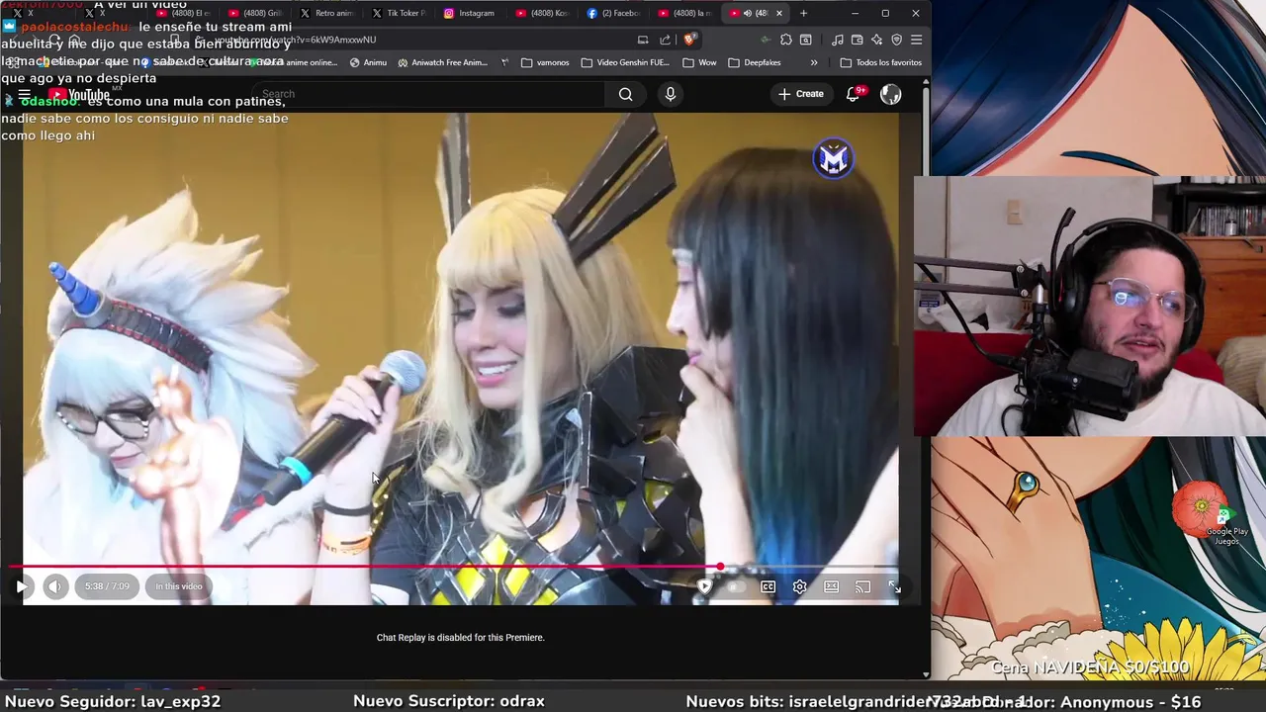Viewport: 1266px width, 712px height.
Task: Play the paused video
Action: tap(22, 586)
